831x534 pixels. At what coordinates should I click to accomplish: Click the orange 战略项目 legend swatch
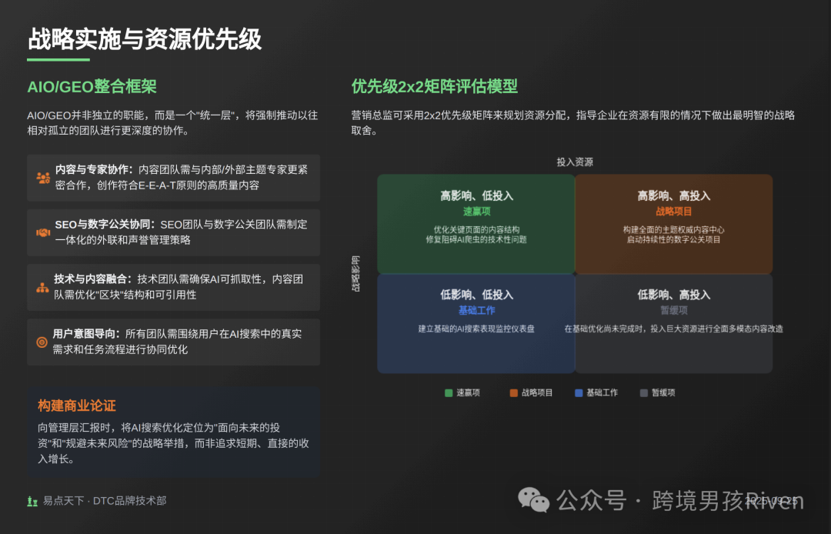513,392
